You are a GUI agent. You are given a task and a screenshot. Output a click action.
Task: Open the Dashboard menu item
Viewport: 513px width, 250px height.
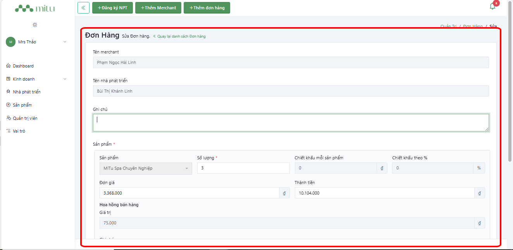point(23,66)
